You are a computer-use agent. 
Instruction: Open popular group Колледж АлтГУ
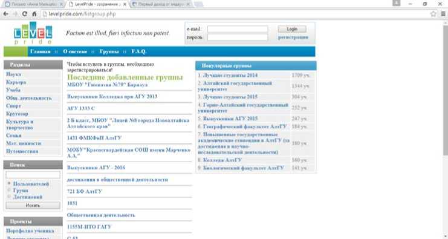pyautogui.click(x=222, y=160)
